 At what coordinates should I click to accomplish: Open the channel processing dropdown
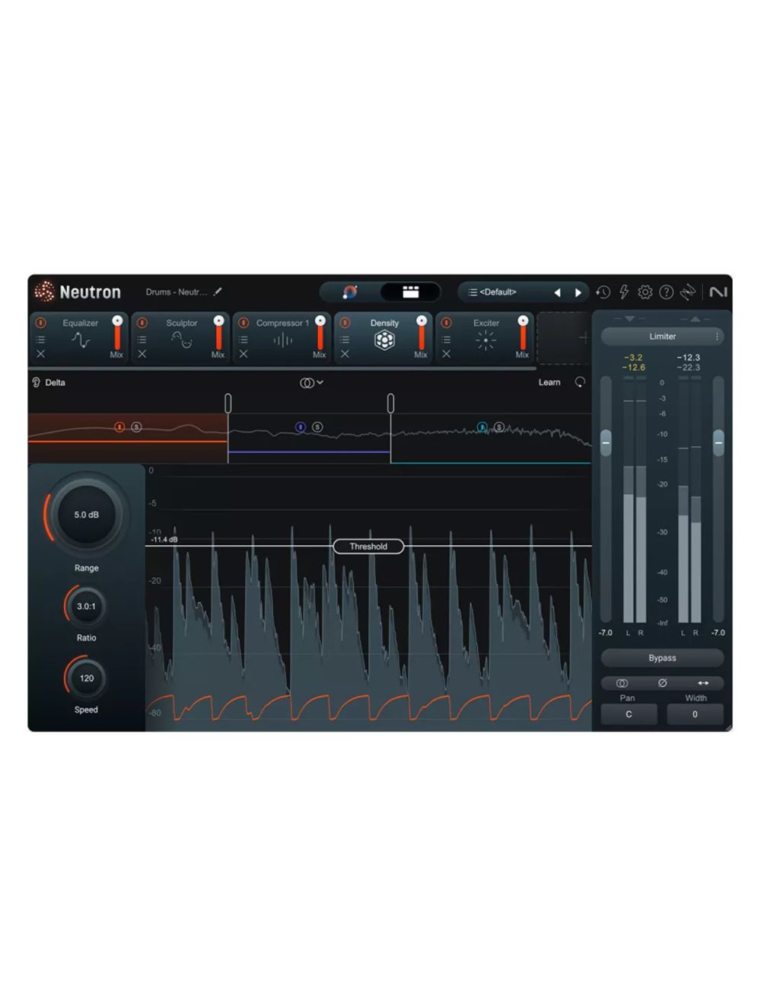pyautogui.click(x=310, y=382)
